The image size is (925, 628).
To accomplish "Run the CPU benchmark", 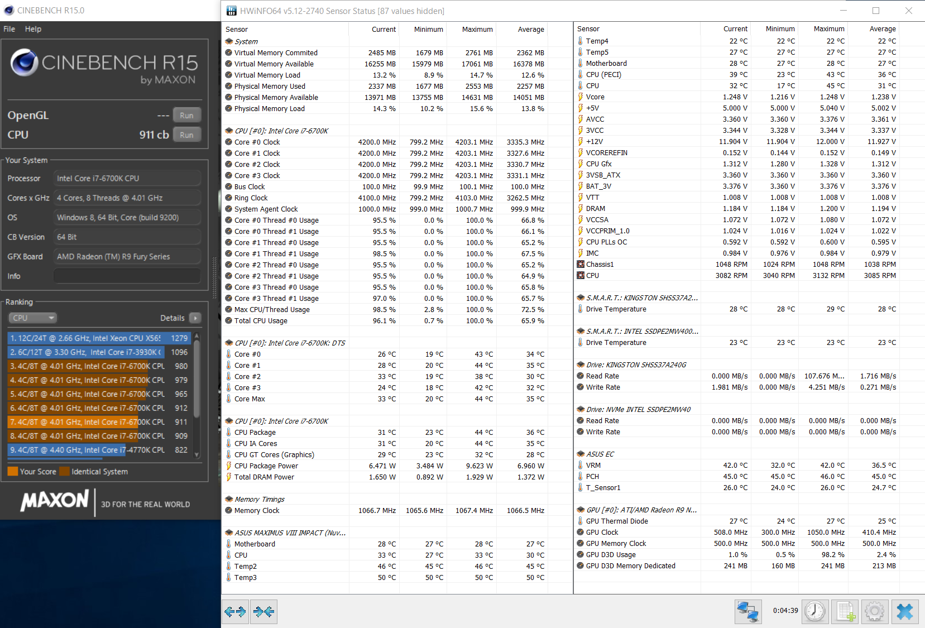I will tap(186, 135).
